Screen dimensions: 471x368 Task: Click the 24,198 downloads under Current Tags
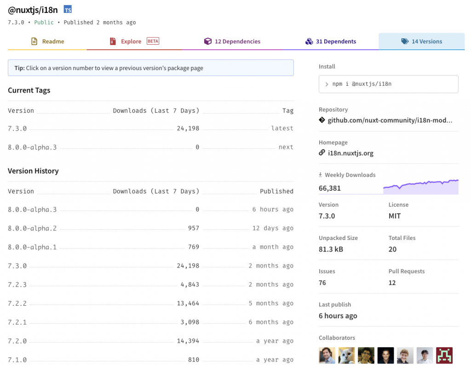(x=188, y=129)
